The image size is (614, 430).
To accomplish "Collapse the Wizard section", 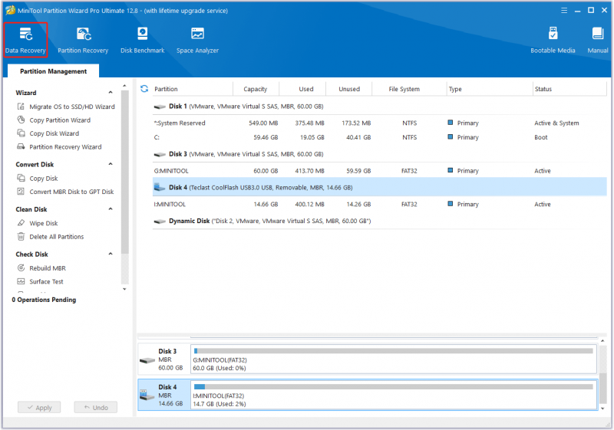I will pyautogui.click(x=111, y=93).
